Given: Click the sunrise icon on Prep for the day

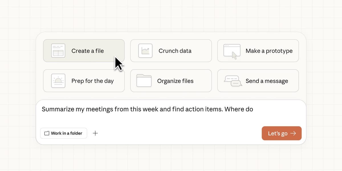Looking at the screenshot, I should tap(58, 81).
